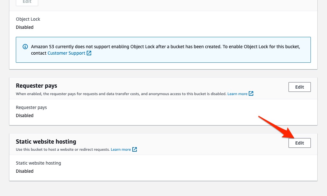Click external link icon in Static website hosting description

pos(135,149)
